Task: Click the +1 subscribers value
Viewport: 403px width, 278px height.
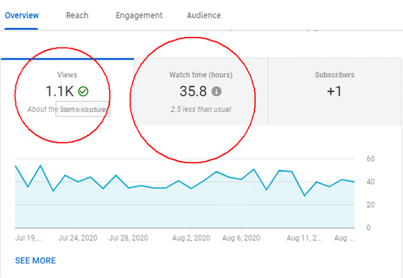Action: pyautogui.click(x=334, y=91)
